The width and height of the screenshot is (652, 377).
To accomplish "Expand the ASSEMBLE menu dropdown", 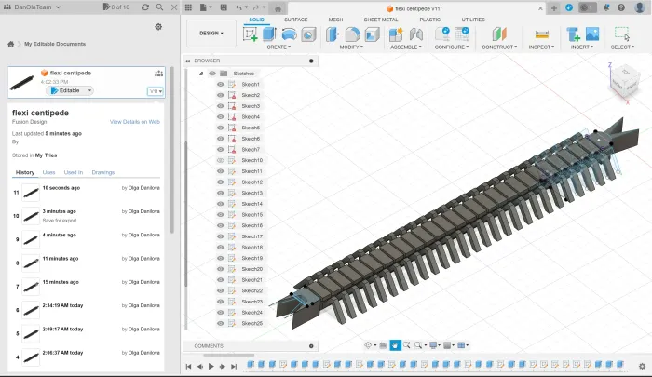I will point(406,47).
